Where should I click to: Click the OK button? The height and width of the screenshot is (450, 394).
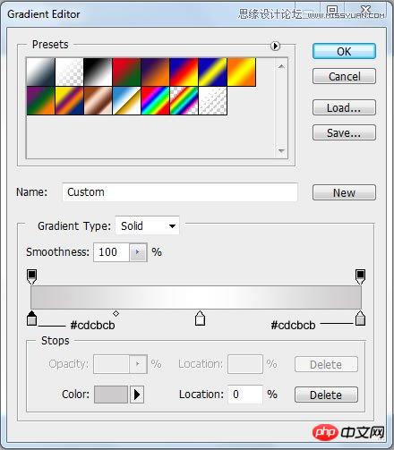(344, 51)
